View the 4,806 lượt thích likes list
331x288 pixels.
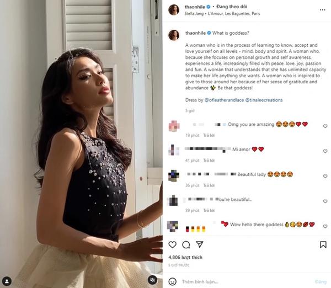tap(185, 257)
